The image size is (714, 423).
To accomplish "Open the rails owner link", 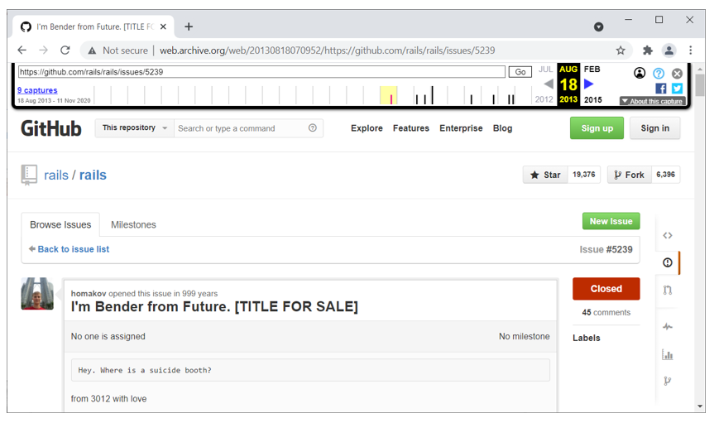I will point(56,175).
